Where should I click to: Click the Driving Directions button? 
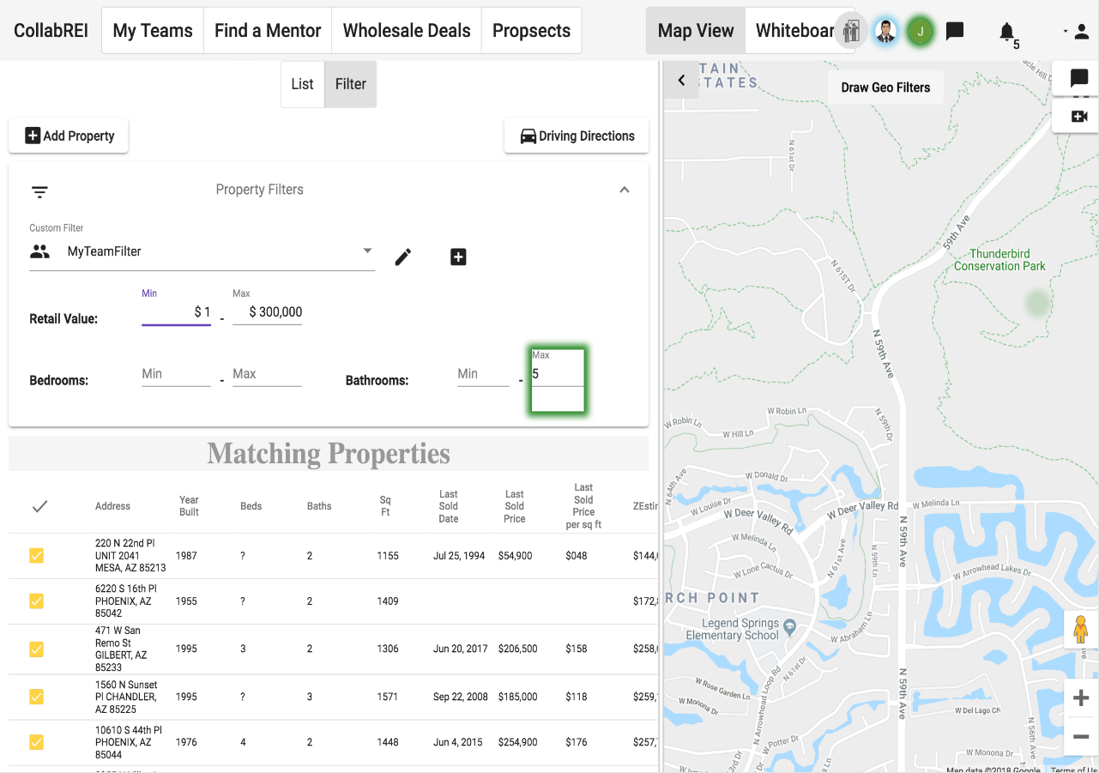click(x=577, y=136)
